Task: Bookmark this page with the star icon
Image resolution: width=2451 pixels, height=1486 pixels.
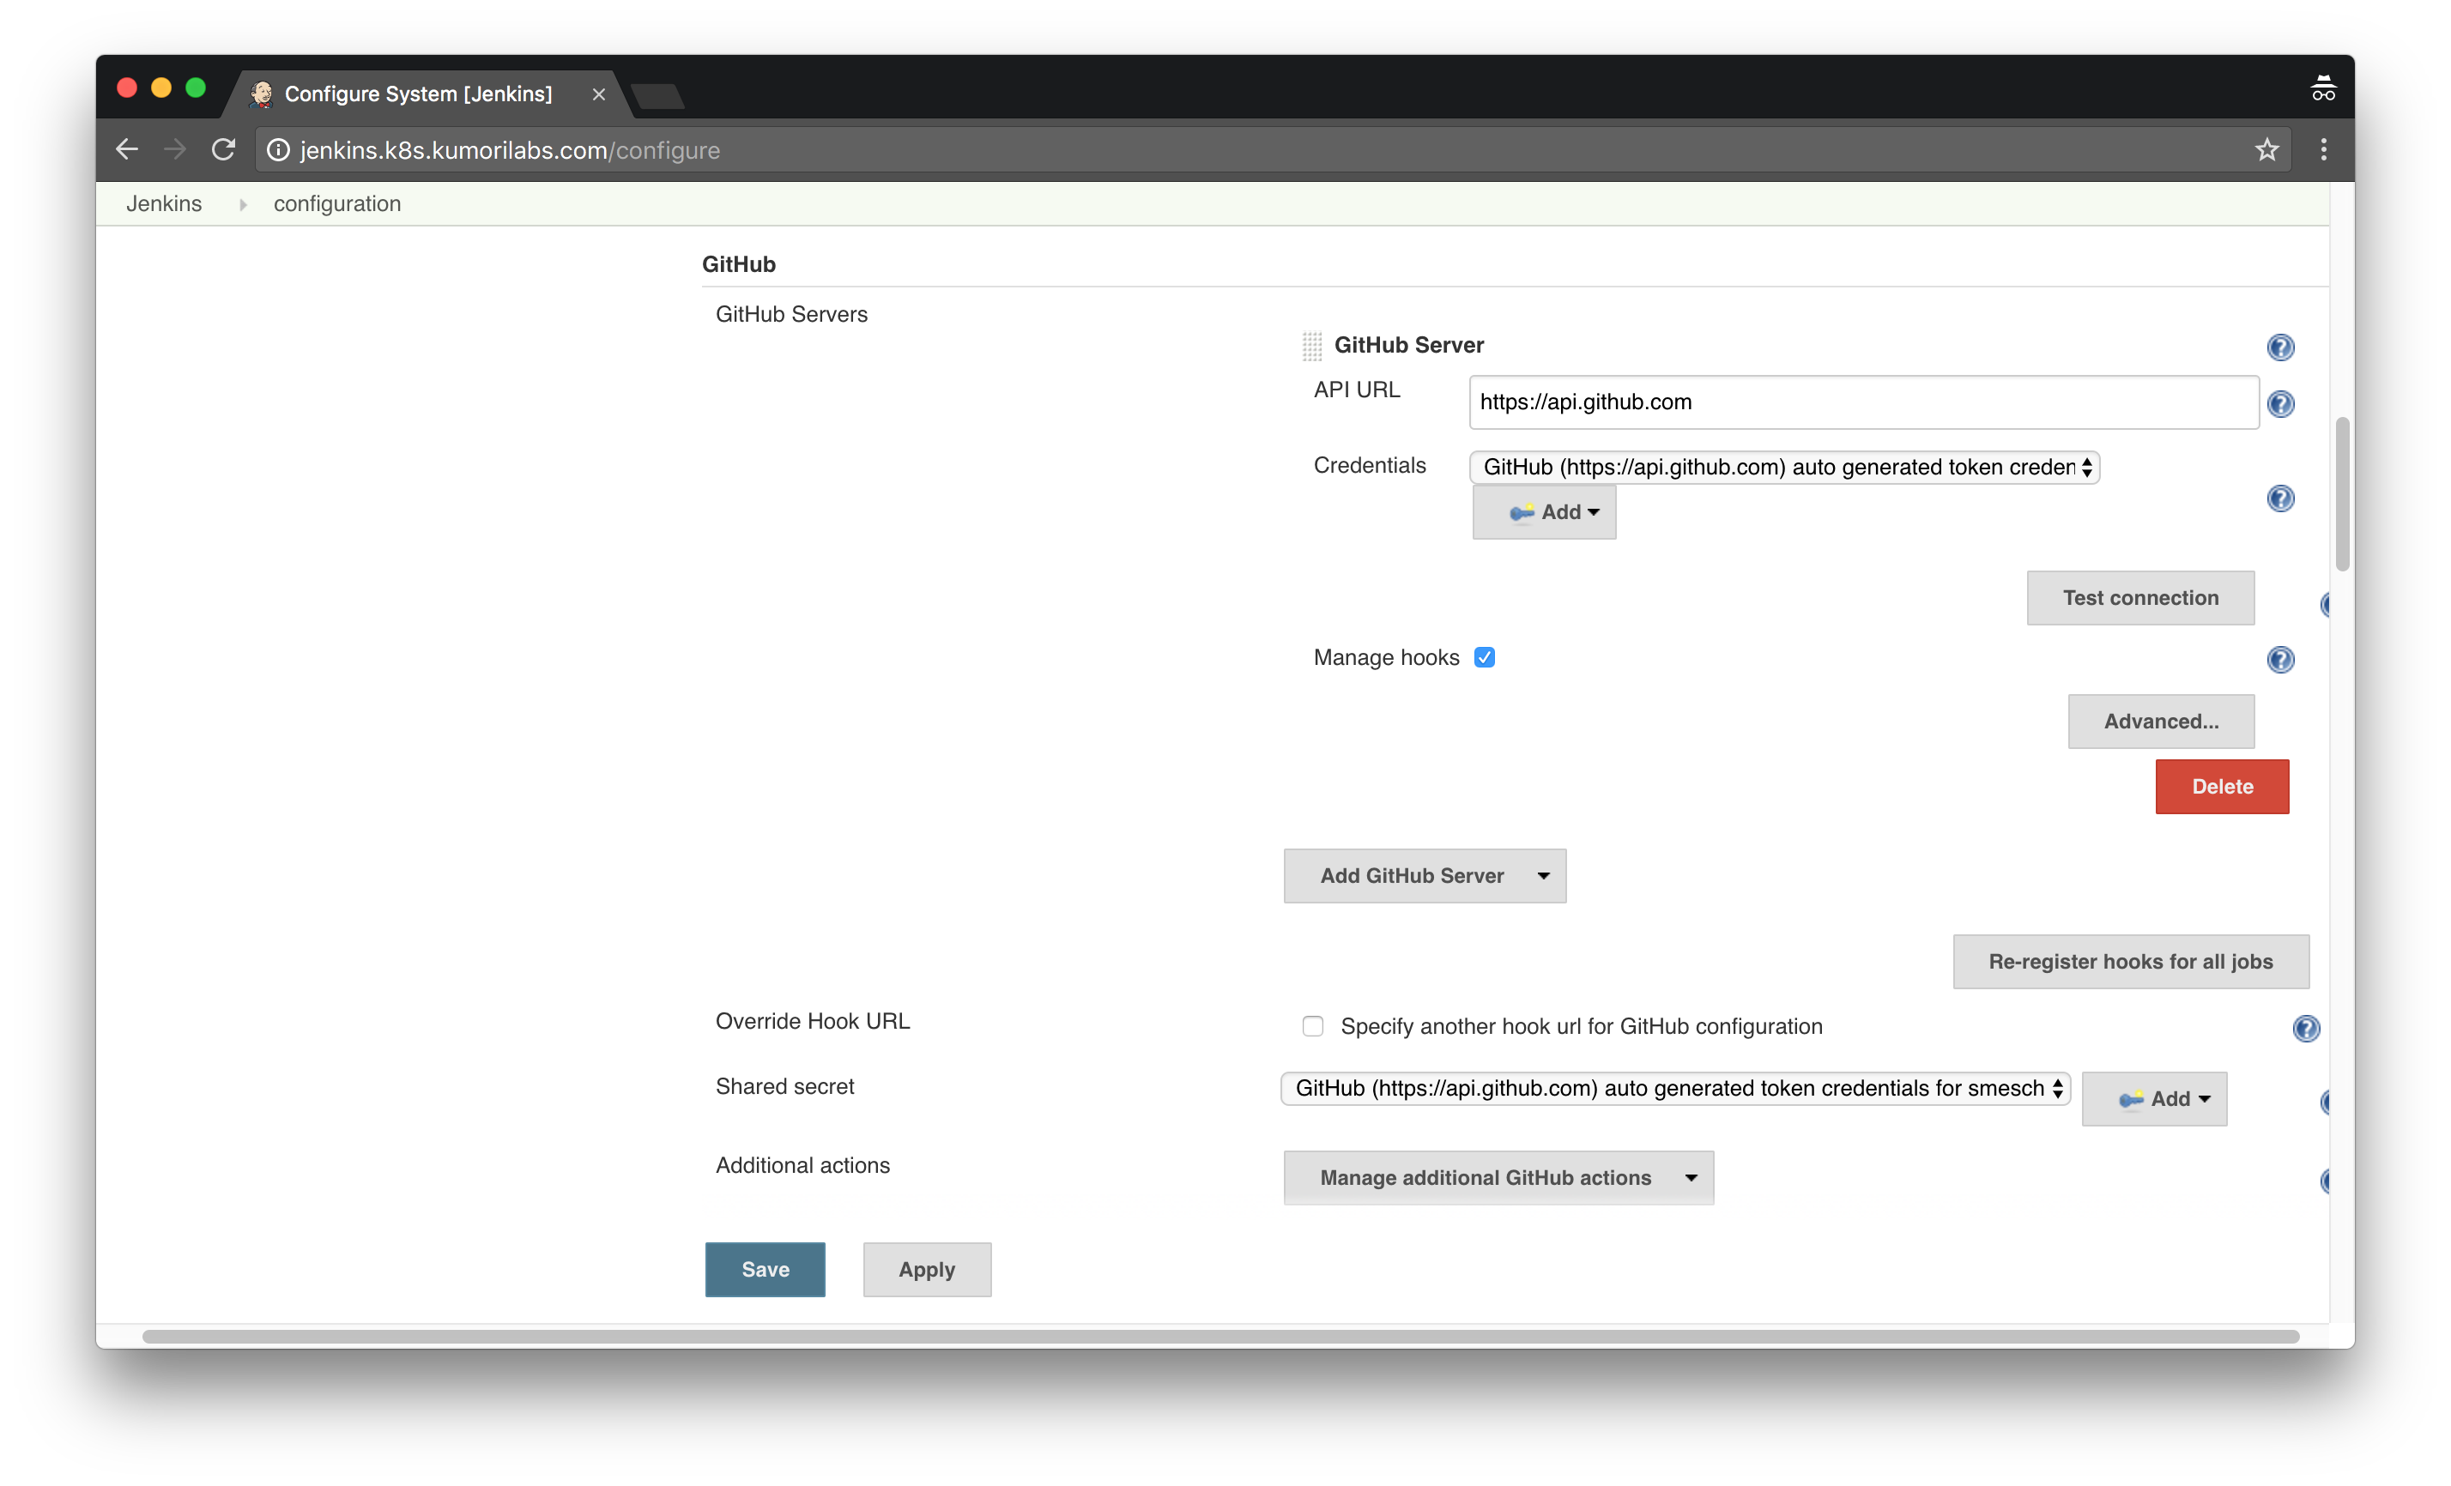Action: pyautogui.click(x=2266, y=150)
